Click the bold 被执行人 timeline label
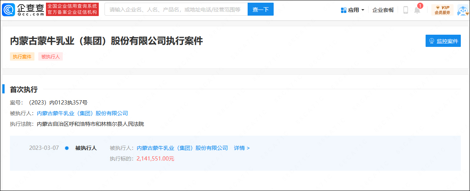 point(86,148)
